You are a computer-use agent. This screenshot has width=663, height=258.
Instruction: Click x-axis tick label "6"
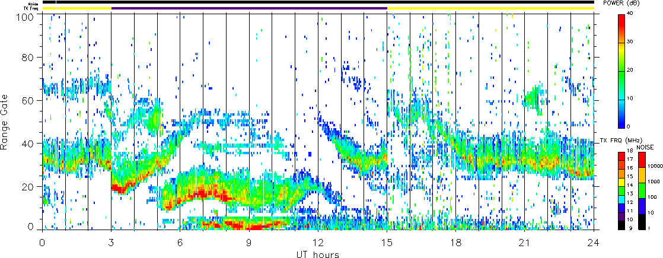[x=180, y=243]
